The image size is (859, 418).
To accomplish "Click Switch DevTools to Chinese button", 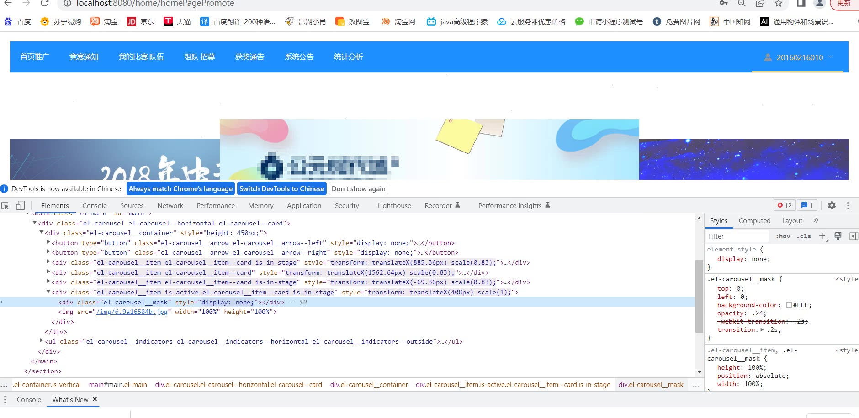I will click(281, 189).
